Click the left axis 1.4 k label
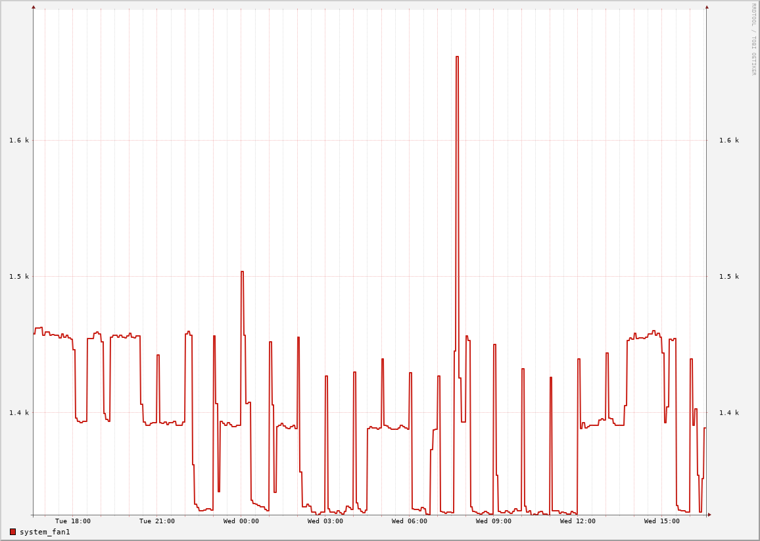The image size is (760, 541). [x=19, y=413]
